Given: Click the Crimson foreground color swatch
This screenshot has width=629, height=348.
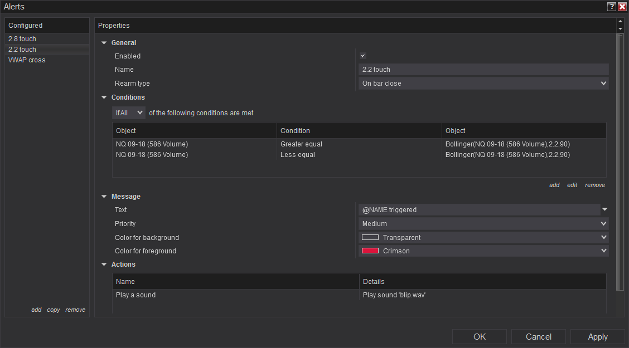Looking at the screenshot, I should (x=370, y=251).
